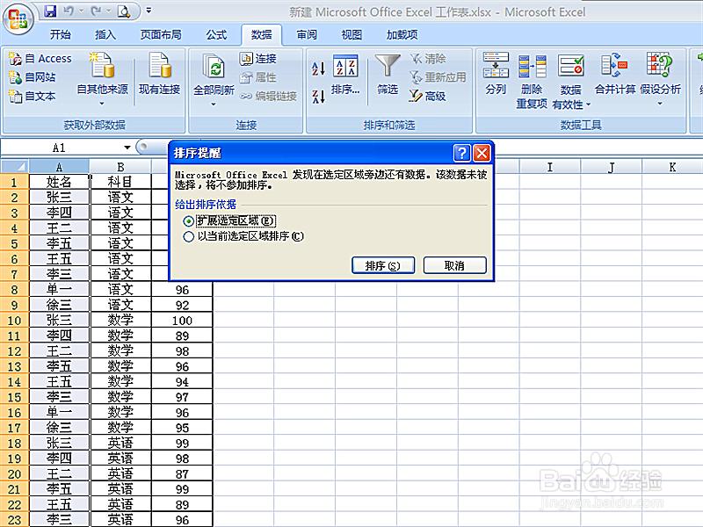Click 高级 advanced filter

[427, 96]
